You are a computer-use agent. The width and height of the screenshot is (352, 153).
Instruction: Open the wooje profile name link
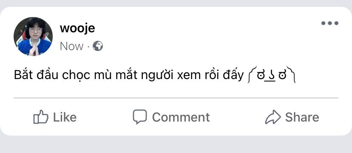(x=77, y=28)
